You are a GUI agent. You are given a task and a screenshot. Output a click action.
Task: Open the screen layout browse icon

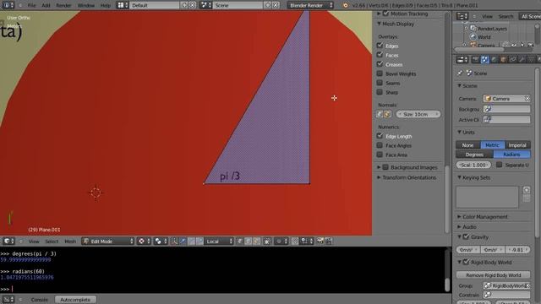click(x=123, y=5)
